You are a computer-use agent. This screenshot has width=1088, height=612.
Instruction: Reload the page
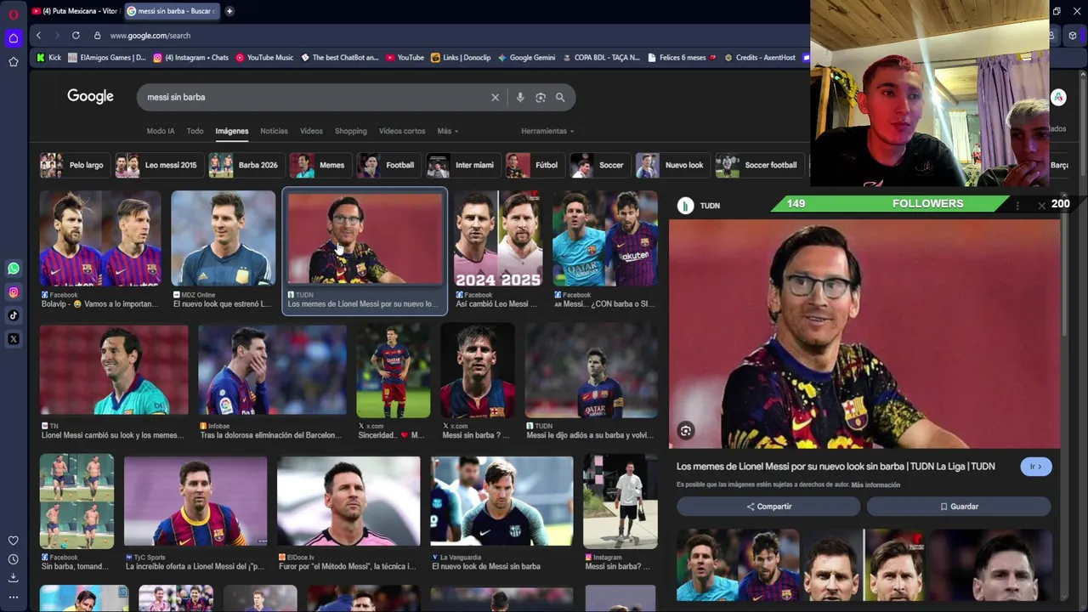pyautogui.click(x=76, y=36)
